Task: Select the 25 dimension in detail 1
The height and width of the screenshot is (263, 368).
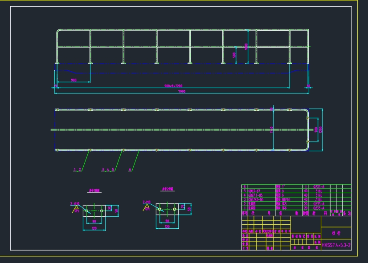Action: 110,208
